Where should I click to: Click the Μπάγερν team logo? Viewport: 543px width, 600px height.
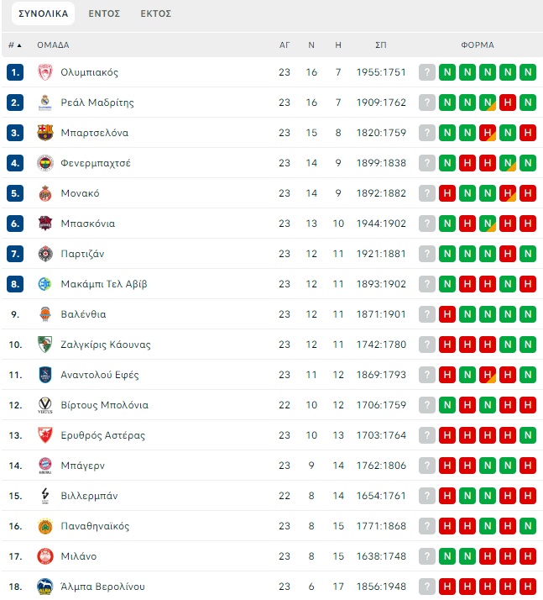pyautogui.click(x=45, y=466)
